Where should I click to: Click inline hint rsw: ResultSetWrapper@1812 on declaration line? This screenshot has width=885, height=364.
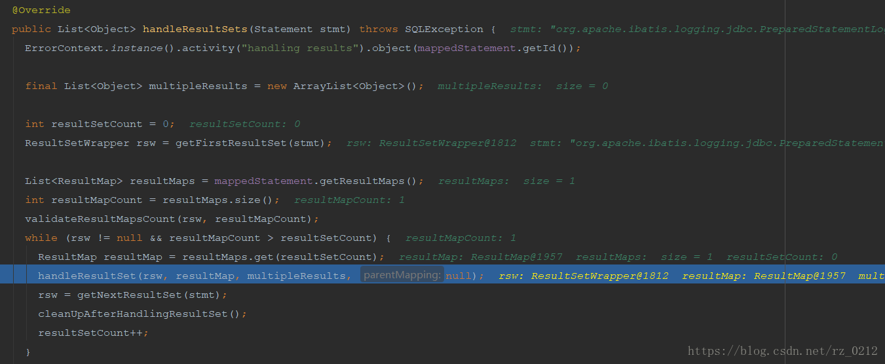click(431, 143)
